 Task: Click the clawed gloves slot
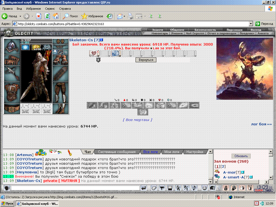(60, 60)
